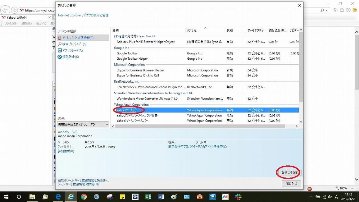Click 既定の検索プロバイダーでこのアドオンを検索(C) link

198,147
